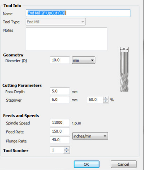Screen dimensions: 144x170
Task: Click the Pass Depth input field
Action: [x=60, y=91]
